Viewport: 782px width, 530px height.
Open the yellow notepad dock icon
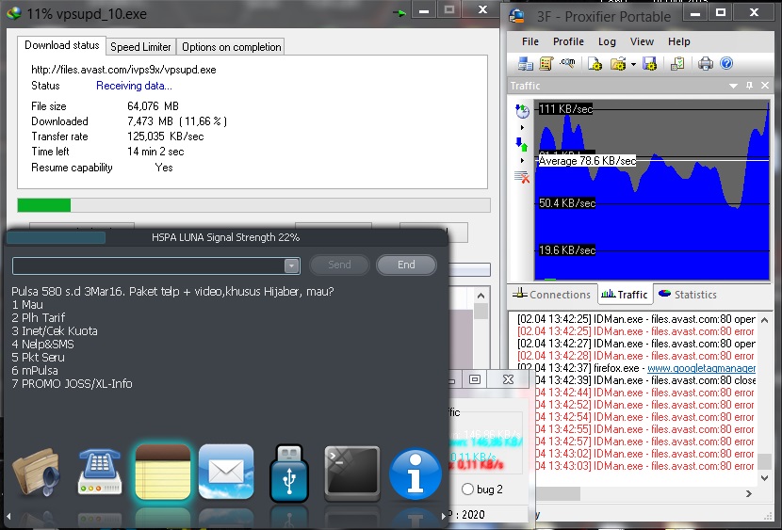(163, 472)
